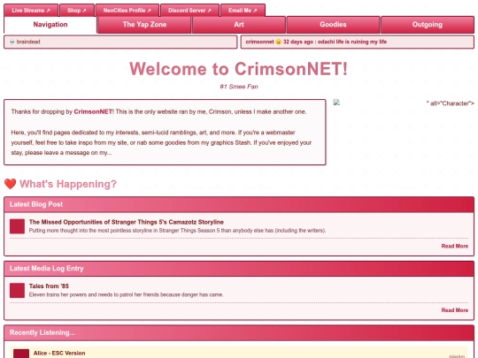
Task: Click the red heart icon by What's Happening
Action: tap(10, 184)
